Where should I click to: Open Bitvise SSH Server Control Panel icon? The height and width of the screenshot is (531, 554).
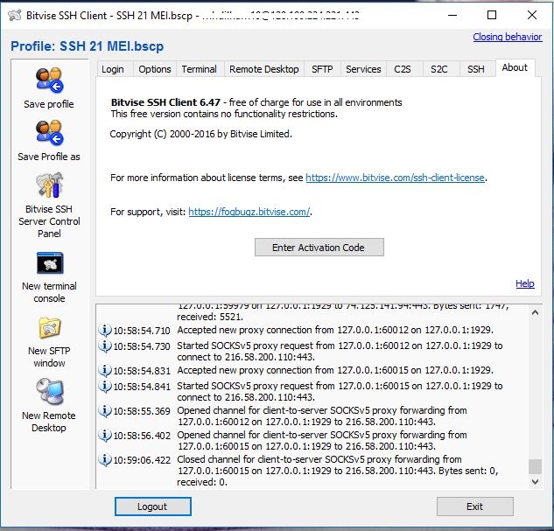49,185
